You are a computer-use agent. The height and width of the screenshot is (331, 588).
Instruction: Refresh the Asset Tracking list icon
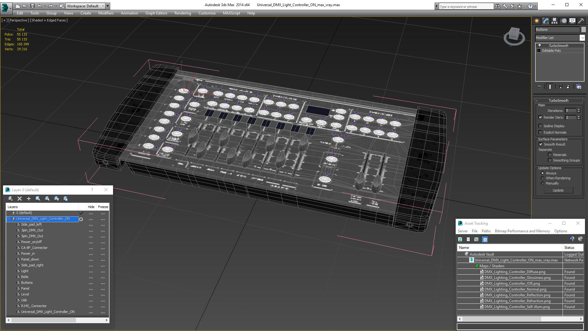pos(460,239)
